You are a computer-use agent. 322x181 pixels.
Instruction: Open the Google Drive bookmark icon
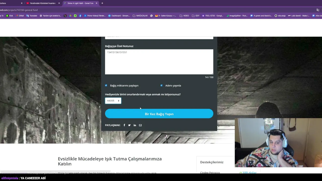click(x=70, y=16)
